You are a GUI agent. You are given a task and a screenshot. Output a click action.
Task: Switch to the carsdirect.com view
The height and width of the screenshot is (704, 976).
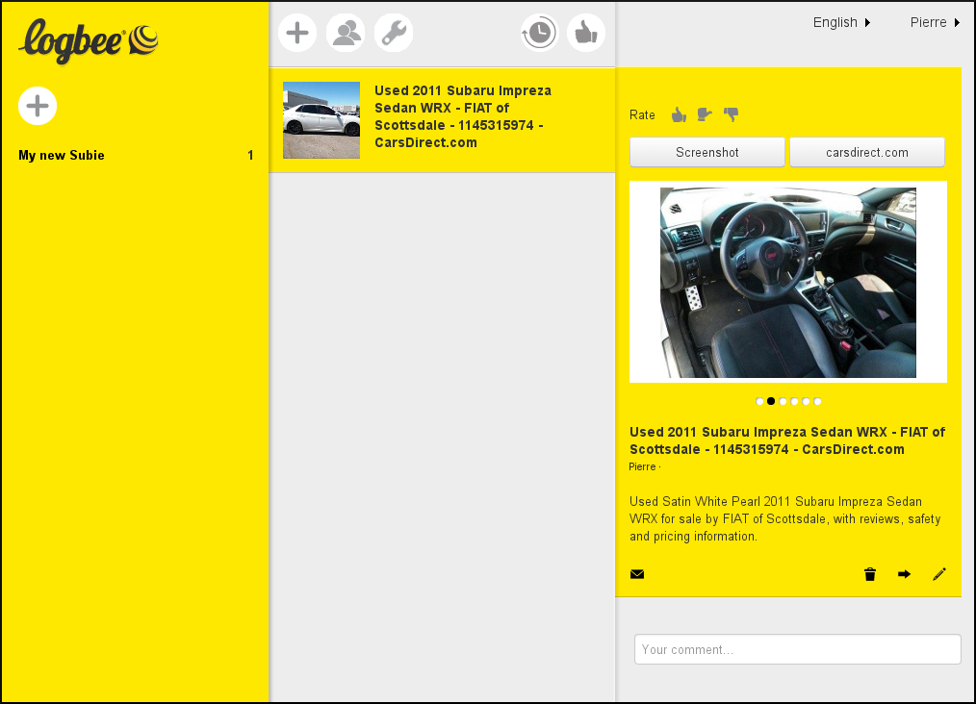click(x=866, y=151)
